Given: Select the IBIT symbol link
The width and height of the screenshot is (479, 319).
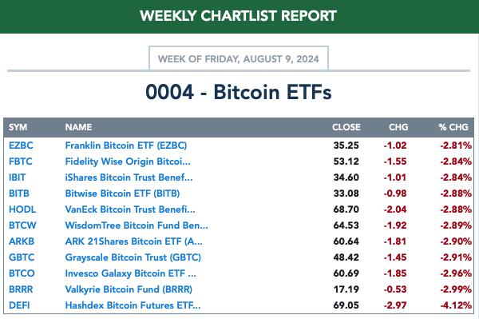Looking at the screenshot, I should 17,177.
